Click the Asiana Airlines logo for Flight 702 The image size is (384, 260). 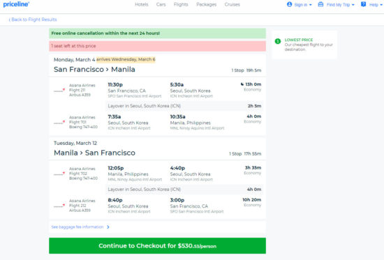[59, 174]
